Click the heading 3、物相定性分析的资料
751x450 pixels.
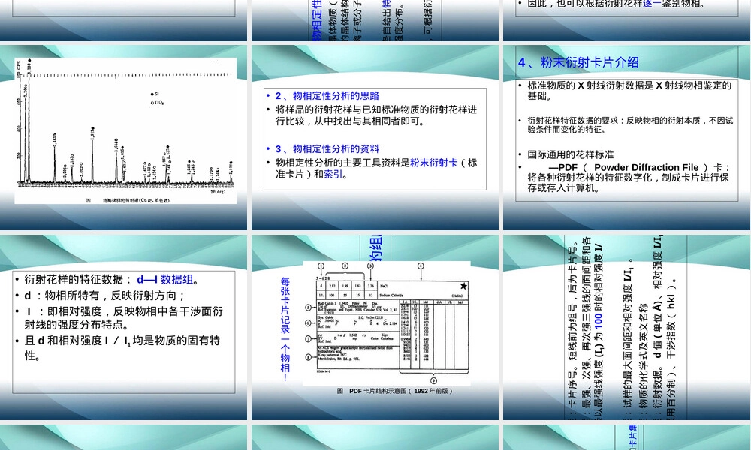[327, 148]
